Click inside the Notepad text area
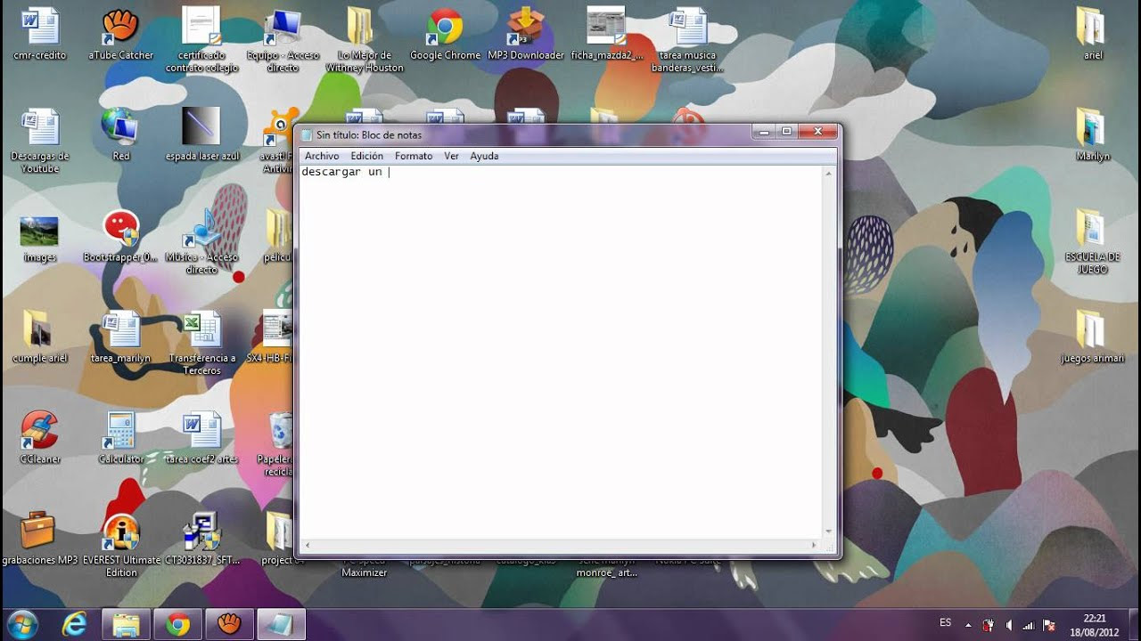The height and width of the screenshot is (641, 1141). tap(560, 352)
